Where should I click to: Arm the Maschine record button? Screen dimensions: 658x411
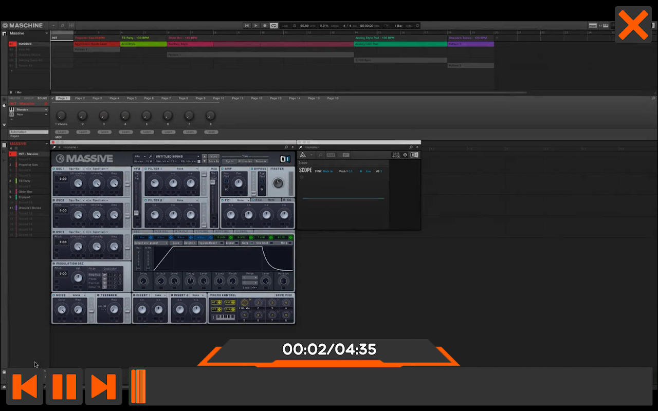265,25
